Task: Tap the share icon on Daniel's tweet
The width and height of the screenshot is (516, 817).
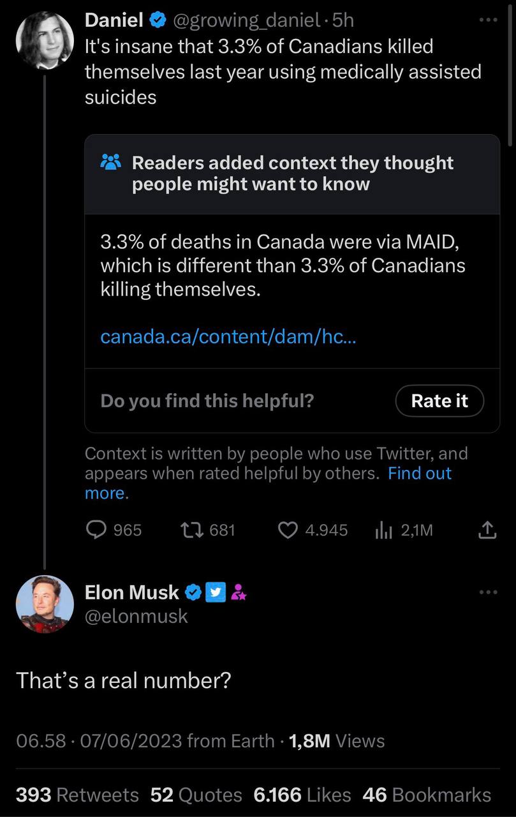Action: click(487, 530)
